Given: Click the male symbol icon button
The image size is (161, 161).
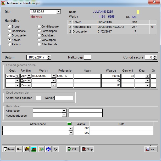Looking at the screenshot, I should click(55, 149).
